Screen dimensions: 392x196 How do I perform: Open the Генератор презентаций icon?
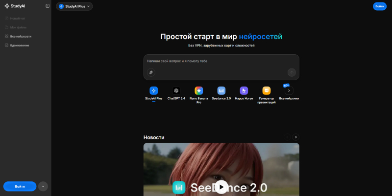267,91
